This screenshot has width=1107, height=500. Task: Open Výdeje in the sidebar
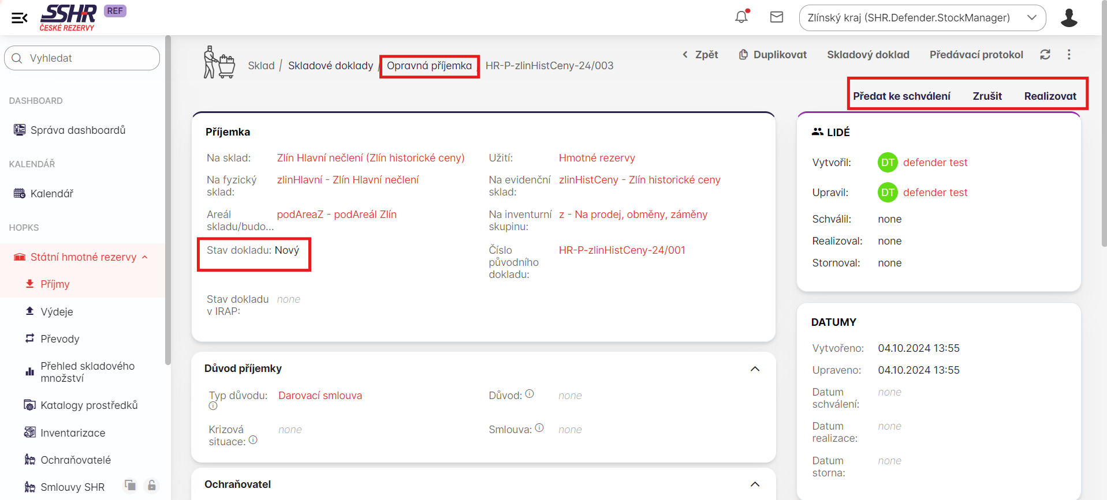(57, 312)
